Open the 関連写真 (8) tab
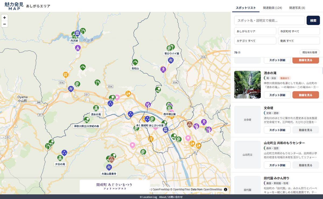Image resolution: width=323 pixels, height=199 pixels. pos(297,8)
